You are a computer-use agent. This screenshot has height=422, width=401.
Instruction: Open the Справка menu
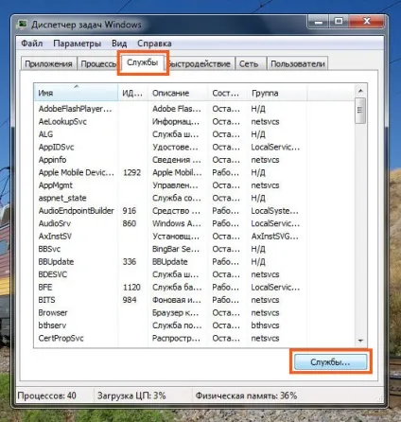pos(154,44)
